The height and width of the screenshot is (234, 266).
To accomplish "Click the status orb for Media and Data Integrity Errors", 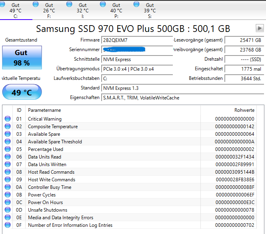I will 8,217.
